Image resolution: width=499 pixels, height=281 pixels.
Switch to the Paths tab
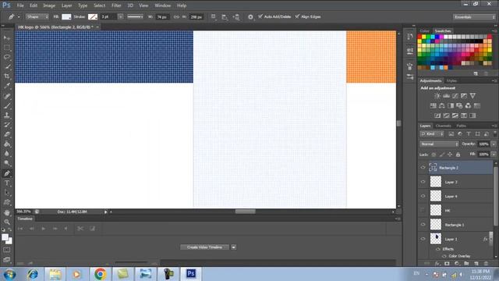(x=461, y=126)
